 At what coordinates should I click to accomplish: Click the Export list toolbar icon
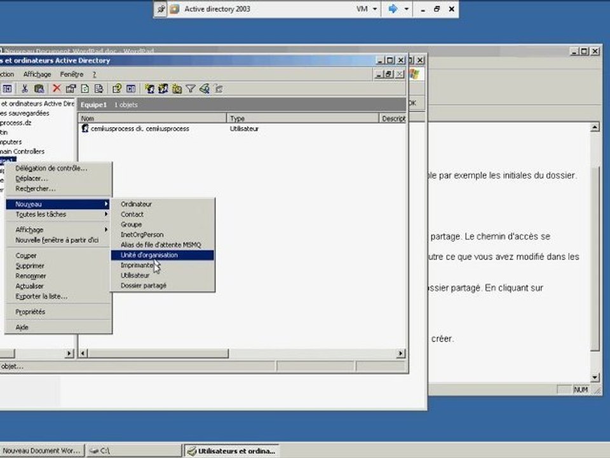point(99,89)
